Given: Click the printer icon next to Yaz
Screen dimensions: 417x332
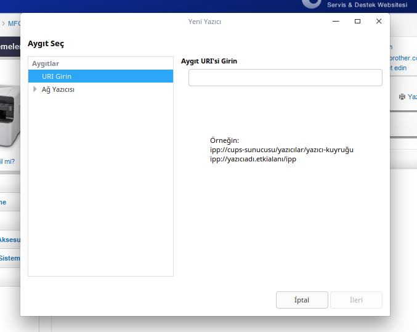Looking at the screenshot, I should coord(402,97).
